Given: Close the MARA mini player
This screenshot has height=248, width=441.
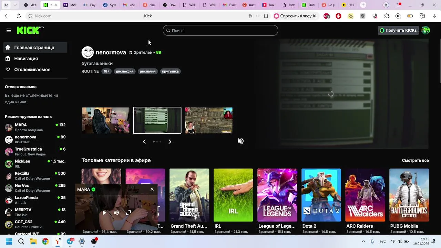Looking at the screenshot, I should pos(152,189).
